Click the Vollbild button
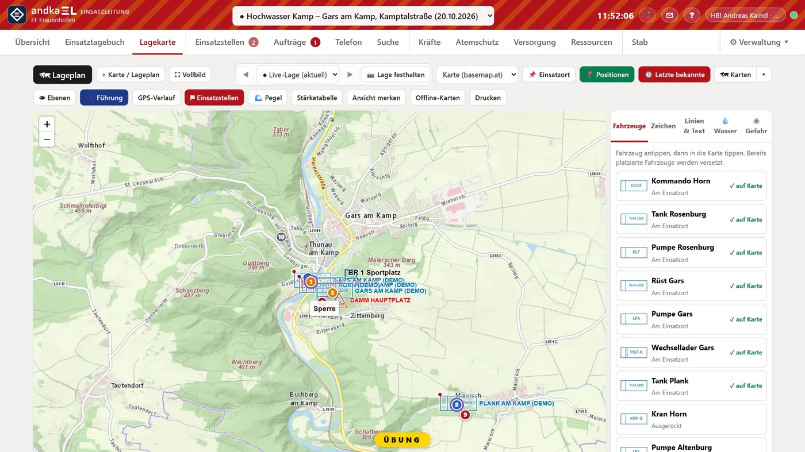 pos(190,75)
